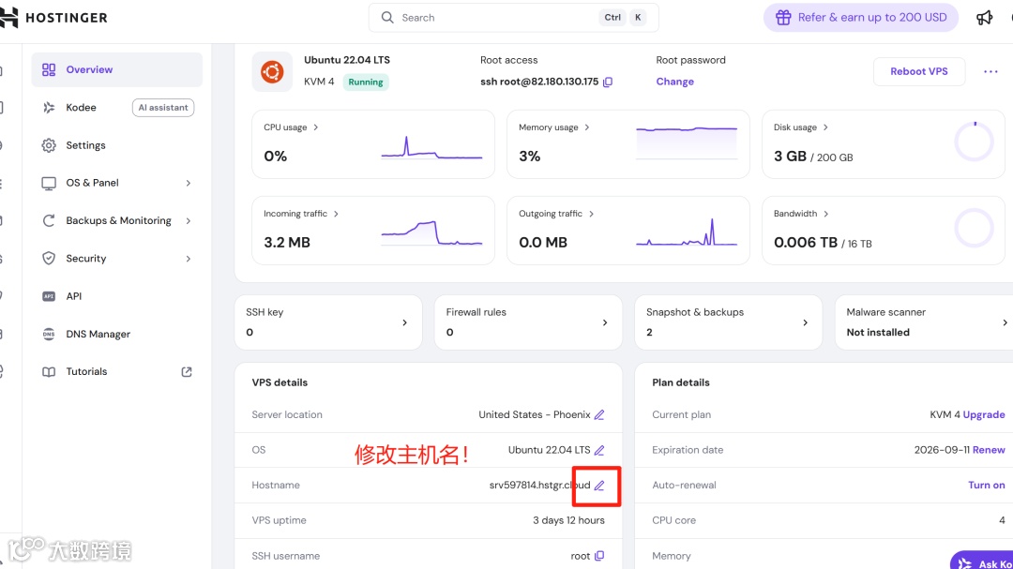Image resolution: width=1013 pixels, height=569 pixels.
Task: Click the Hostinger logo
Action: point(54,18)
